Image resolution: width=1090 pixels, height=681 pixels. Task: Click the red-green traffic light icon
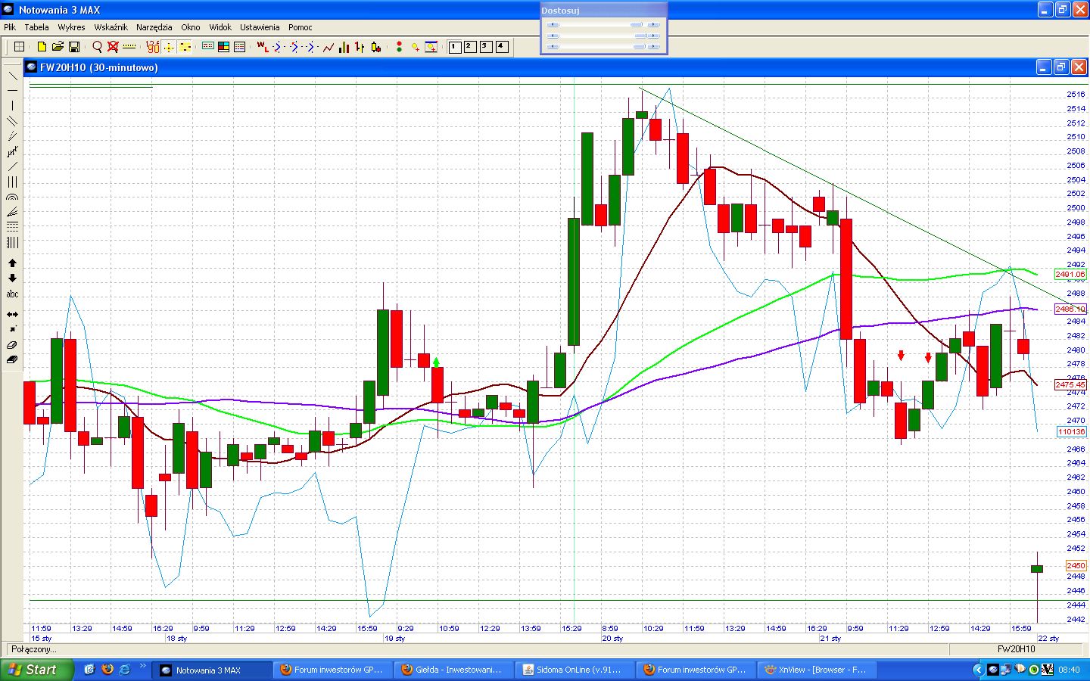coord(399,47)
